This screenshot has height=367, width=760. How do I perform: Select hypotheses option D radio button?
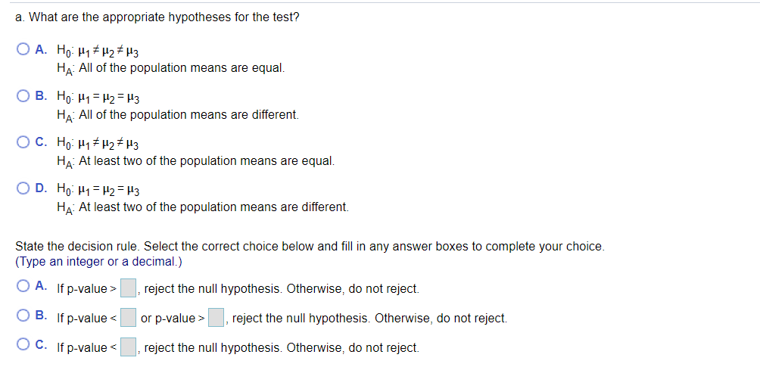coord(23,189)
